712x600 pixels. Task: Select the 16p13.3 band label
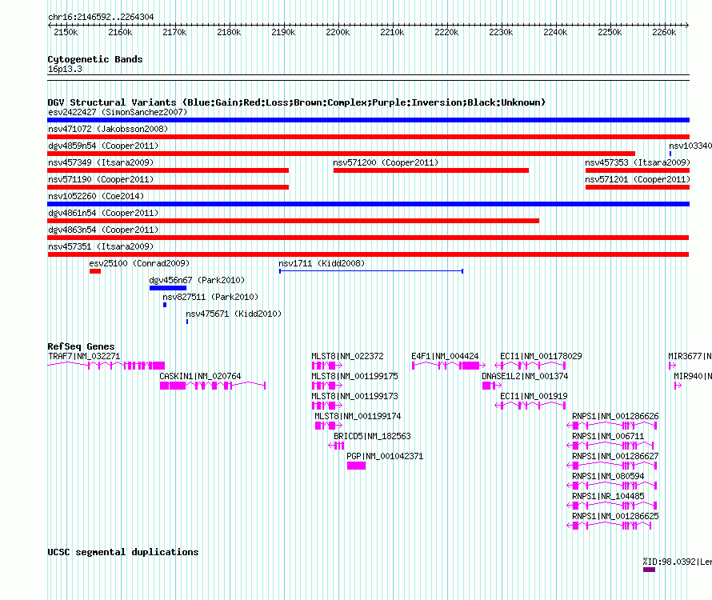coord(65,69)
